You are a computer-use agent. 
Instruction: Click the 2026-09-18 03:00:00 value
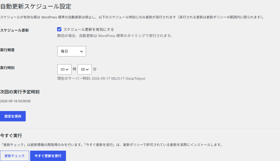point(15,101)
